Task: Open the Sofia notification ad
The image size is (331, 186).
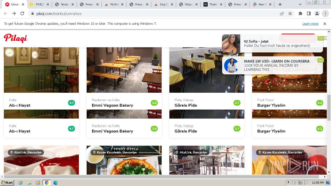Action: pyautogui.click(x=273, y=43)
